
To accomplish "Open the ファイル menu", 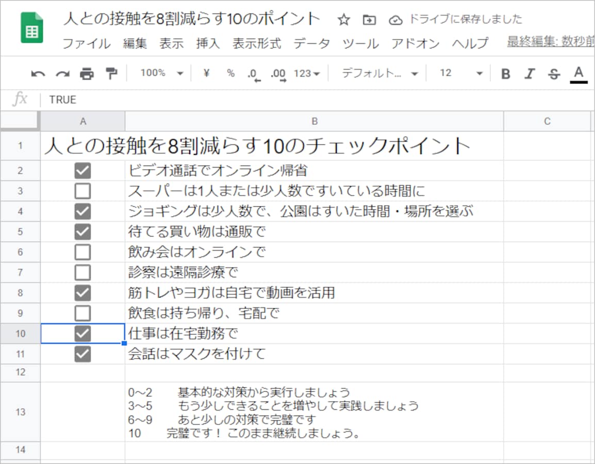I will coord(87,43).
